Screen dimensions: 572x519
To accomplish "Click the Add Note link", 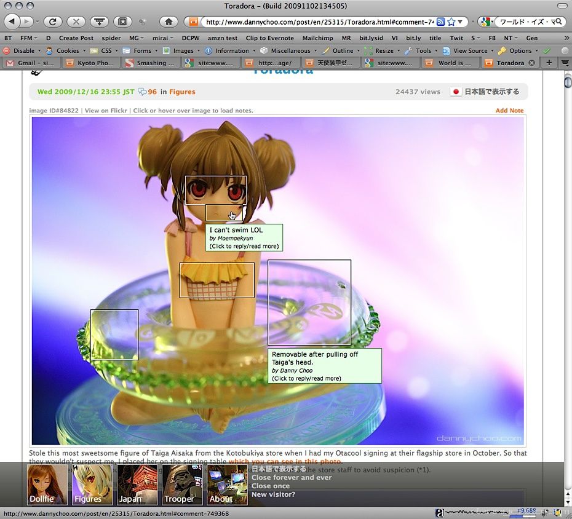I will (509, 111).
